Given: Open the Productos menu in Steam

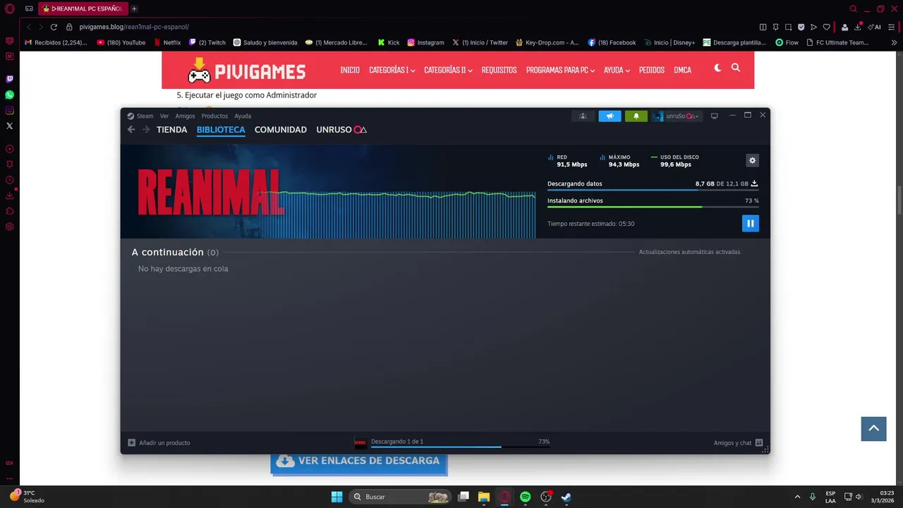Looking at the screenshot, I should [x=214, y=116].
